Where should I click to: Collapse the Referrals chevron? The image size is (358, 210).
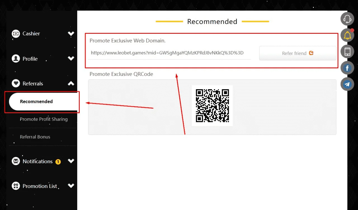point(71,83)
